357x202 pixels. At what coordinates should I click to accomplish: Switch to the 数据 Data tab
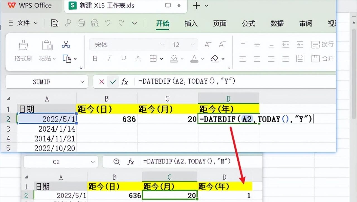277,23
